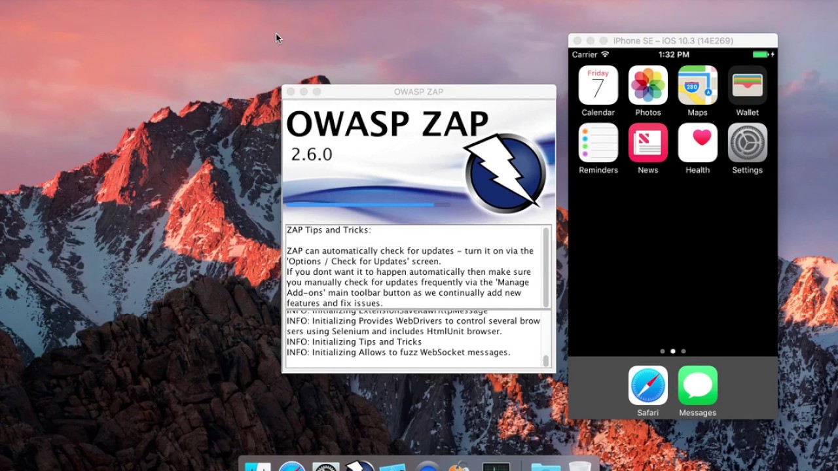838x471 pixels.
Task: Tap the Reminders app icon
Action: point(598,143)
